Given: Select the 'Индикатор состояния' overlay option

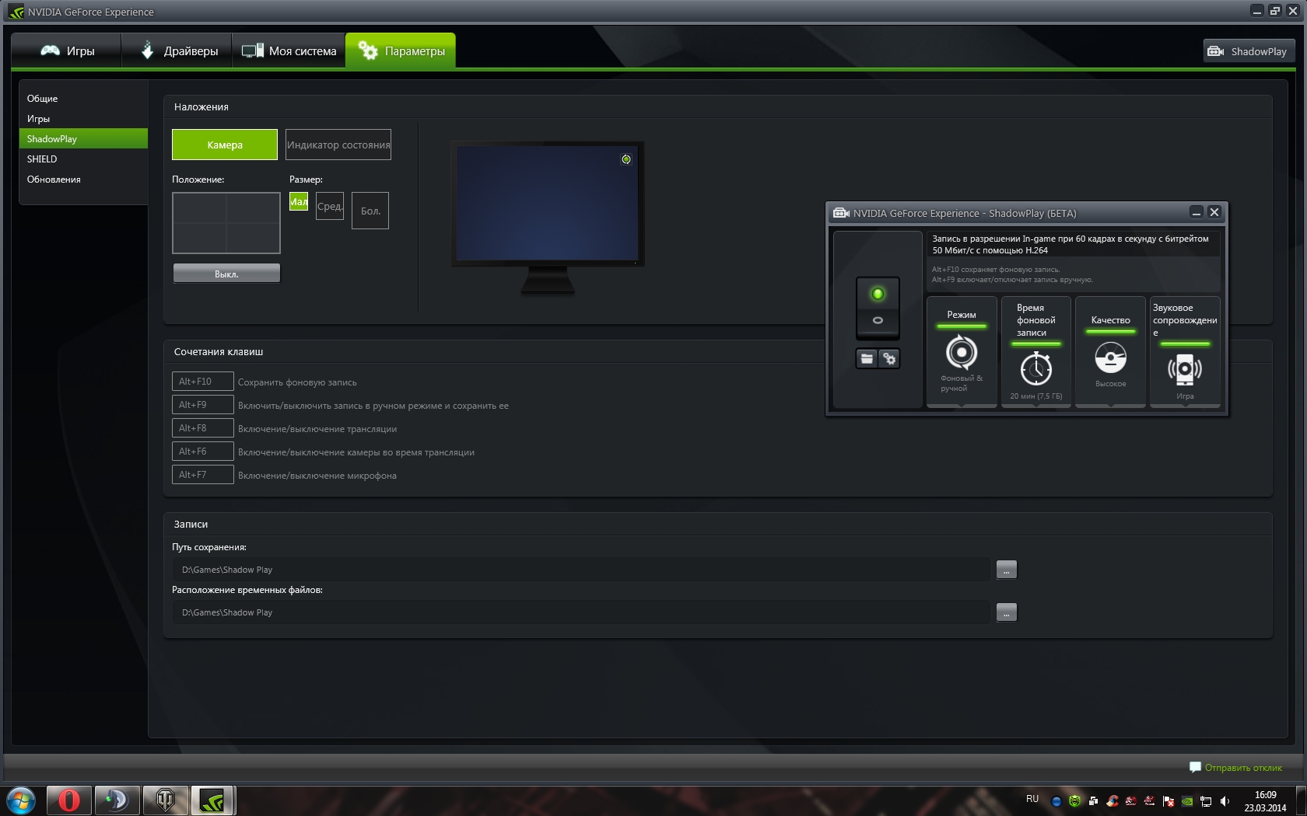Looking at the screenshot, I should tap(338, 145).
